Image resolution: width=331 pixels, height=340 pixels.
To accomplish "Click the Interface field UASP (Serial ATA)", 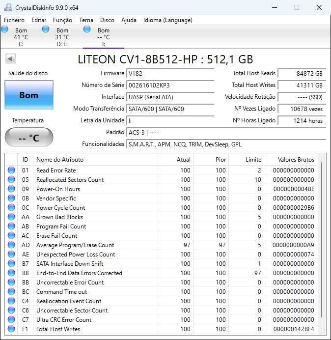I will (170, 97).
